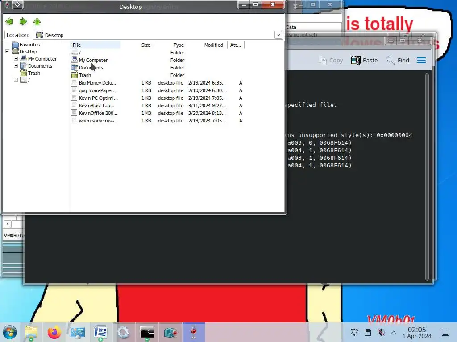Select the KevinOffice 200... file
The width and height of the screenshot is (457, 342).
coord(98,113)
